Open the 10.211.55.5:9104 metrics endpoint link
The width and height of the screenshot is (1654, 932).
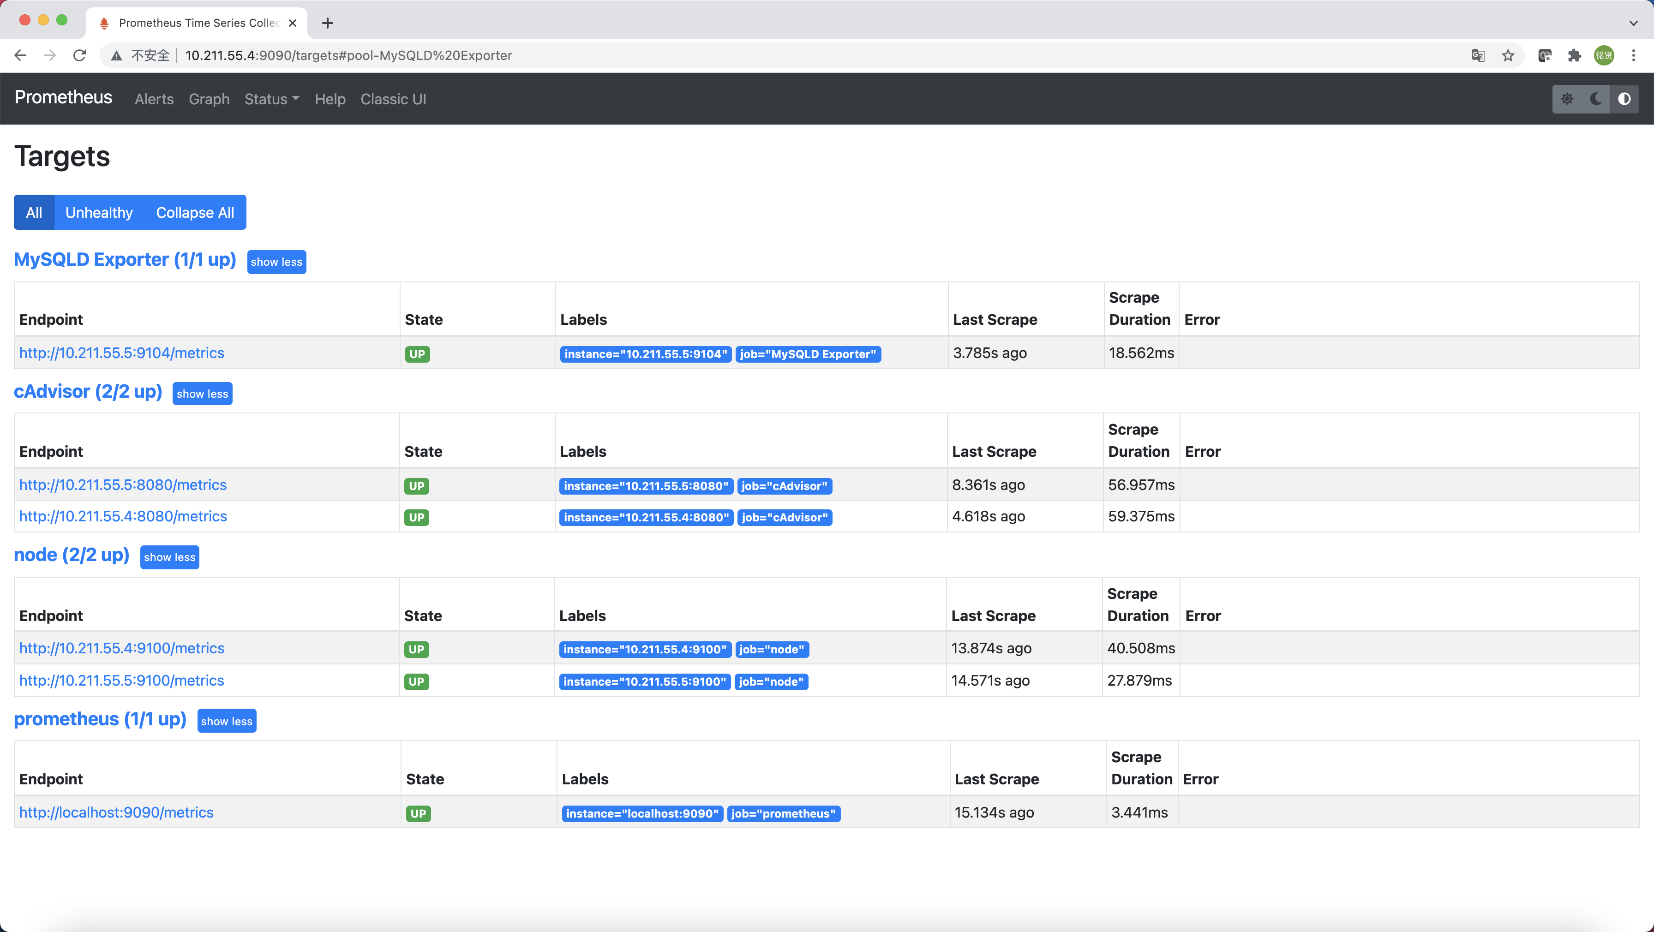coord(121,352)
